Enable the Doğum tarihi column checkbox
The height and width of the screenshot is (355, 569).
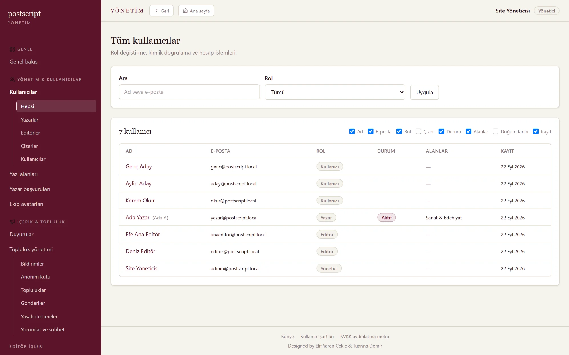coord(495,131)
